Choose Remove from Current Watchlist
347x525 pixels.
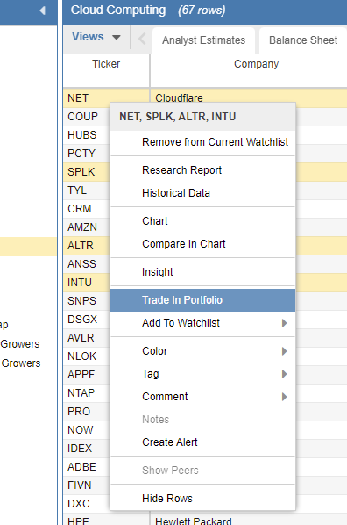pos(203,142)
